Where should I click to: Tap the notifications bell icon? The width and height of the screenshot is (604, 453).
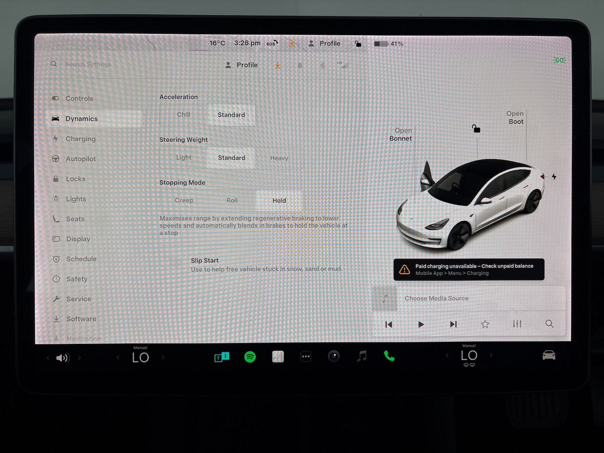300,65
